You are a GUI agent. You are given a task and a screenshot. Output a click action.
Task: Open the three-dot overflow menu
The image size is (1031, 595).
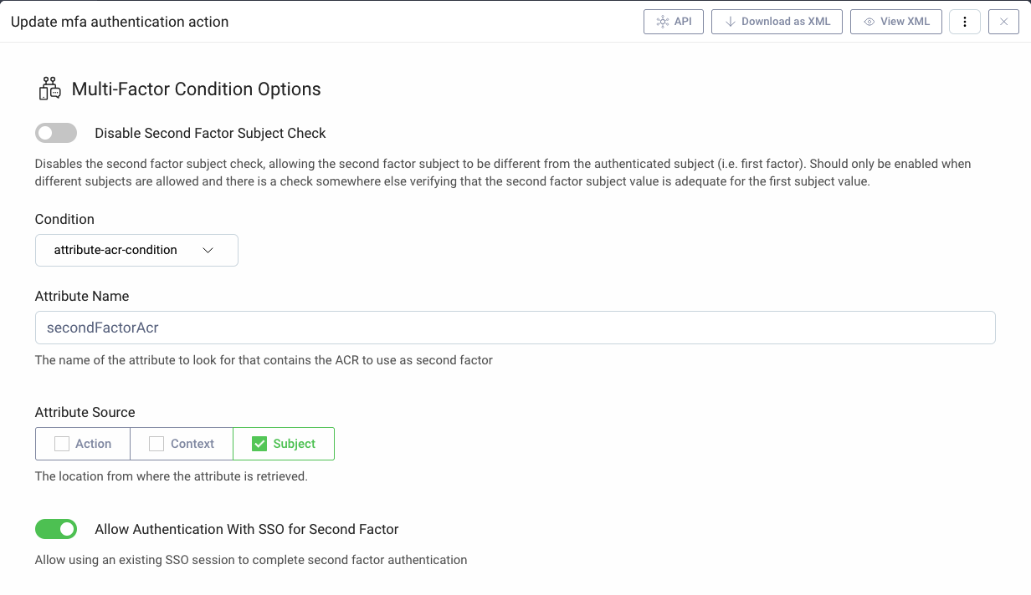pyautogui.click(x=964, y=22)
